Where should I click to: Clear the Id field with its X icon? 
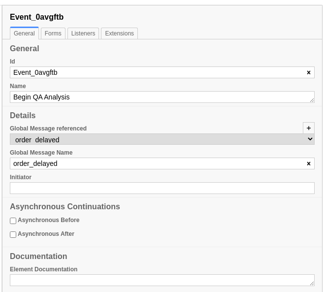309,72
